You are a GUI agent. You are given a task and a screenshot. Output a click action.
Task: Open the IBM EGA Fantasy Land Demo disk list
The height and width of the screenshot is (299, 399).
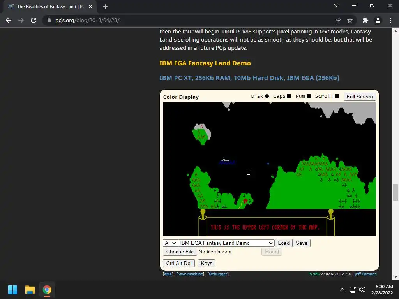[226, 243]
